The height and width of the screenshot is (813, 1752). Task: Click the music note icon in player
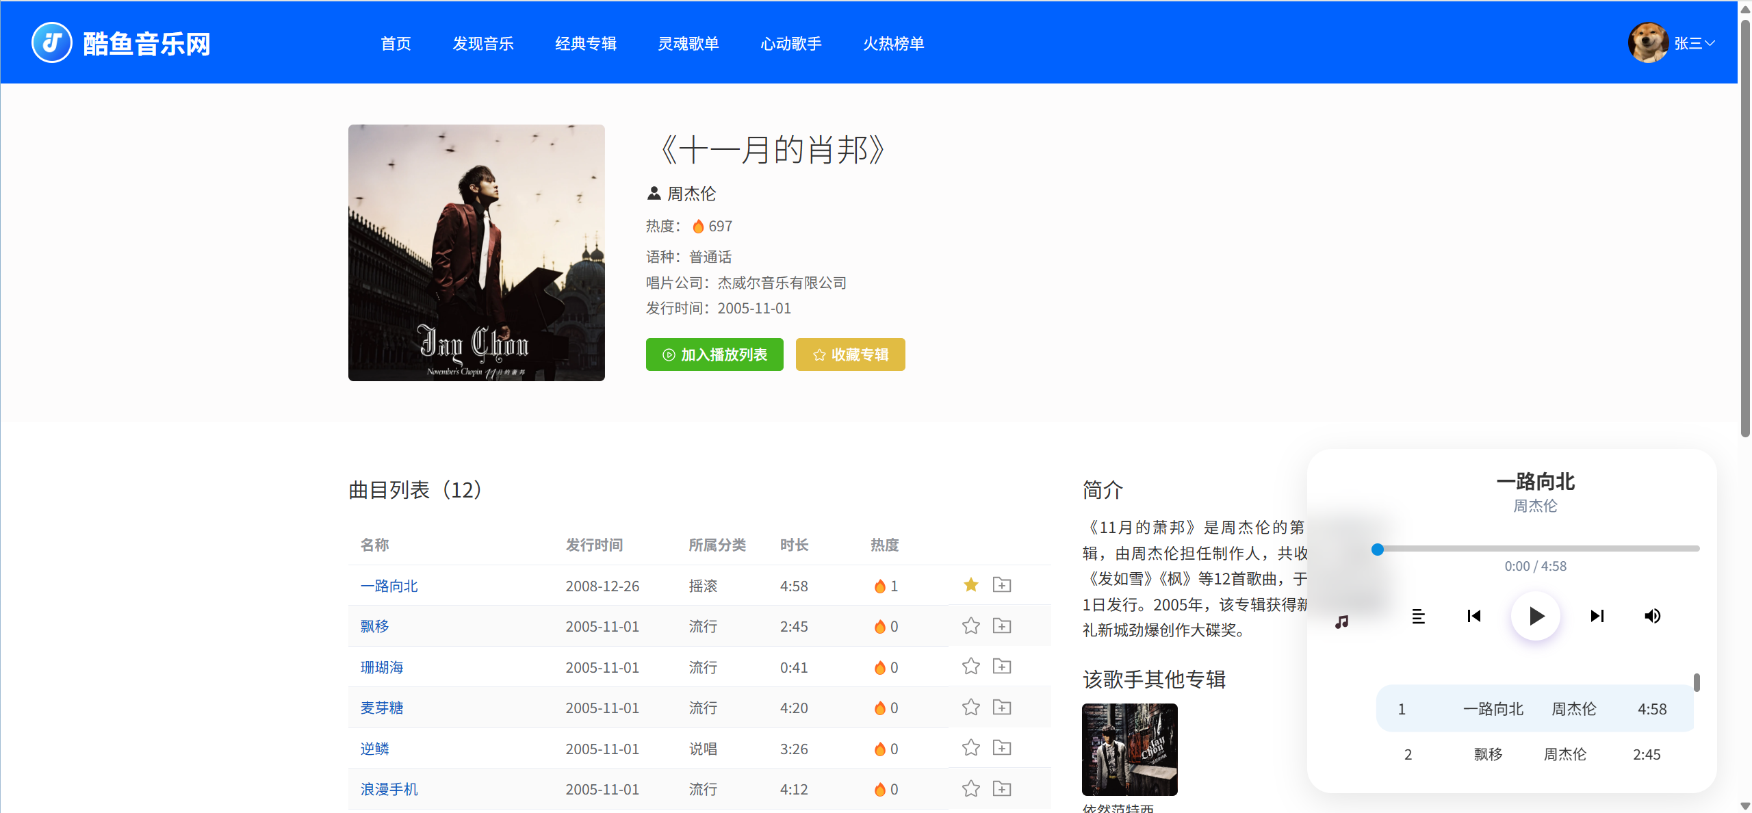click(1341, 621)
